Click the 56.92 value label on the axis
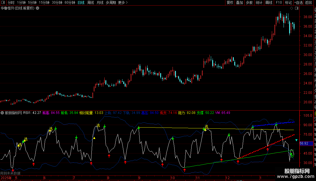Screen dimensions: 316x181 coord(303,143)
